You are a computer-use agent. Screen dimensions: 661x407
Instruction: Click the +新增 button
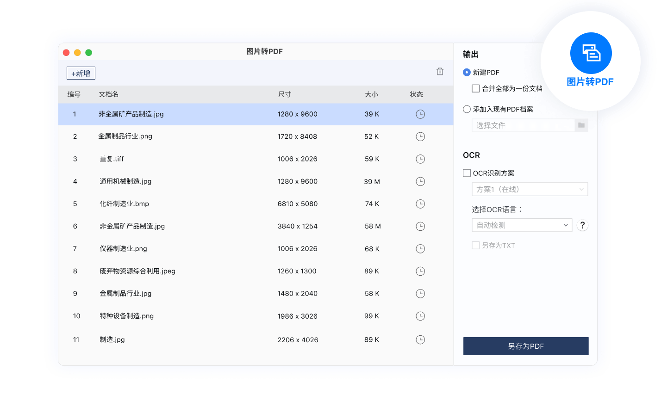tap(81, 74)
